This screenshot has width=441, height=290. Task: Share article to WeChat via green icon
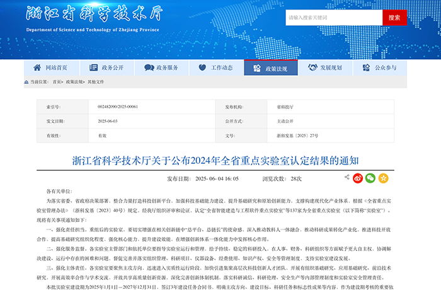pyautogui.click(x=370, y=178)
